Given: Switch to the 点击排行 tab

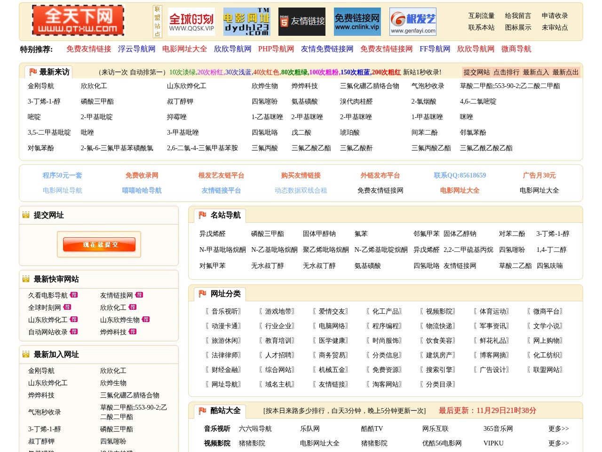Looking at the screenshot, I should pos(506,72).
